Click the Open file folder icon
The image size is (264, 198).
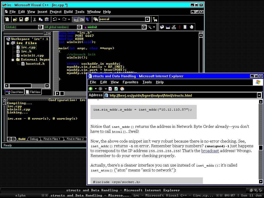15,19
